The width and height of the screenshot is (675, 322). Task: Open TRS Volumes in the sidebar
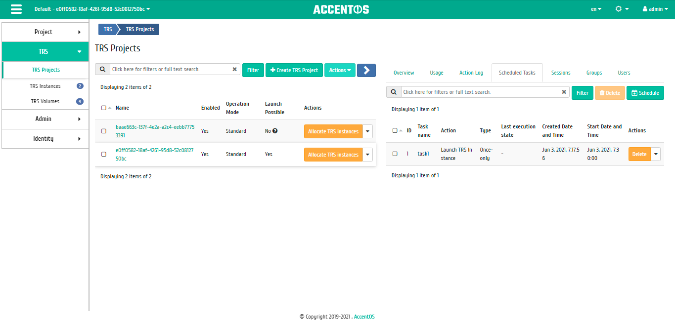tap(45, 101)
